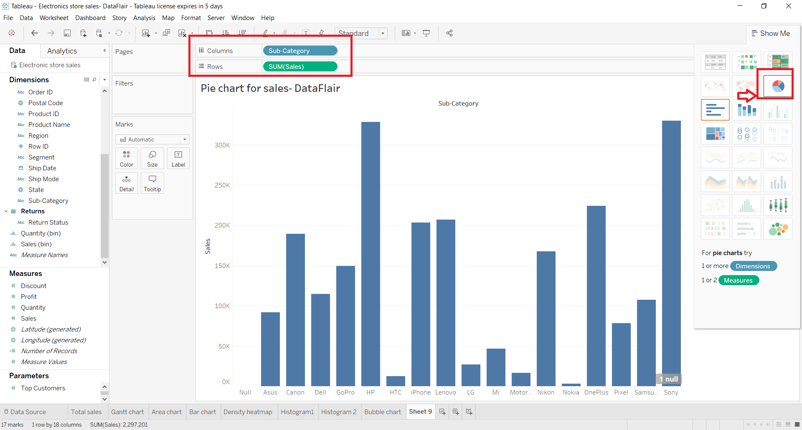Select the Electronic store sales data source
Image resolution: width=802 pixels, height=430 pixels.
(x=50, y=65)
